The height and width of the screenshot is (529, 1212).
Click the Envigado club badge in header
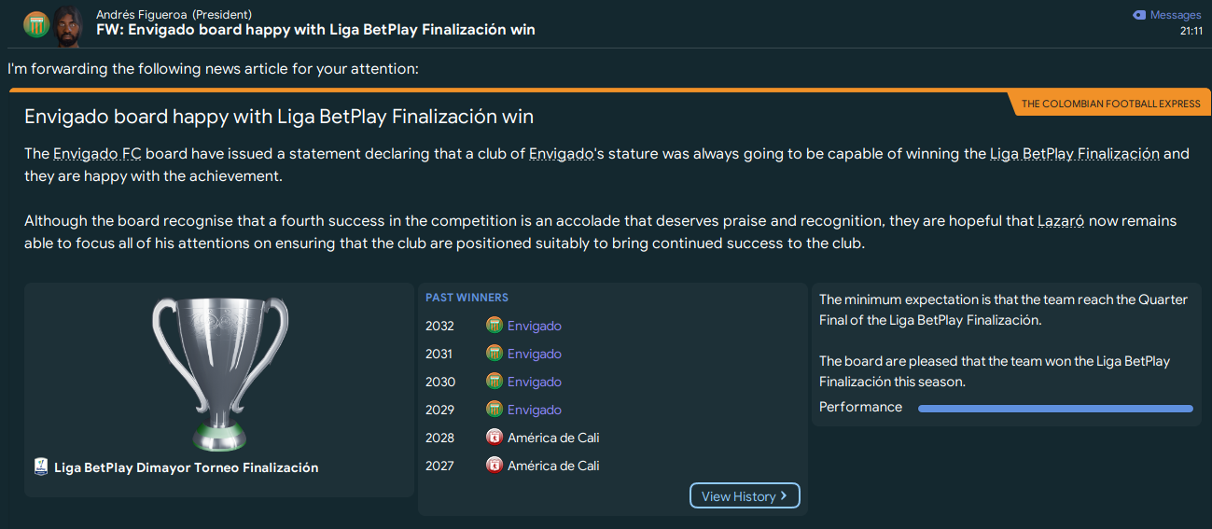pos(36,25)
